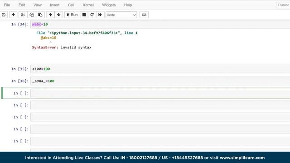This screenshot has height=163, width=290.
Task: Select the In [36]: prompt label
Action: pyautogui.click(x=20, y=81)
